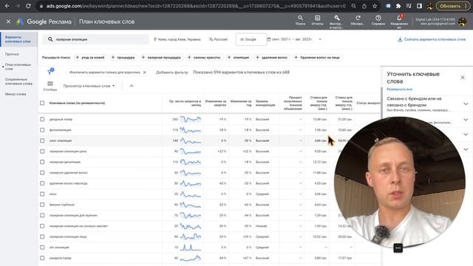Open the date range dropdown arrow
473x266 pixels.
tap(320, 39)
